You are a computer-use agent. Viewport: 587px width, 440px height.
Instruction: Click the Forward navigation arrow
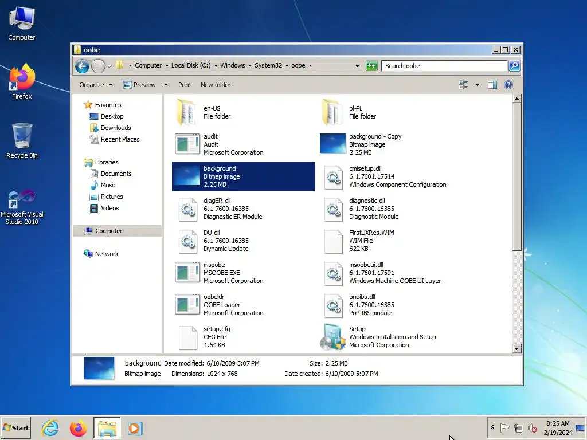(98, 66)
